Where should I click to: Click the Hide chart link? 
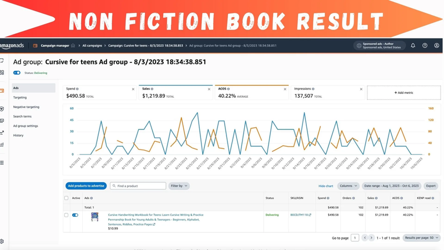(x=326, y=186)
